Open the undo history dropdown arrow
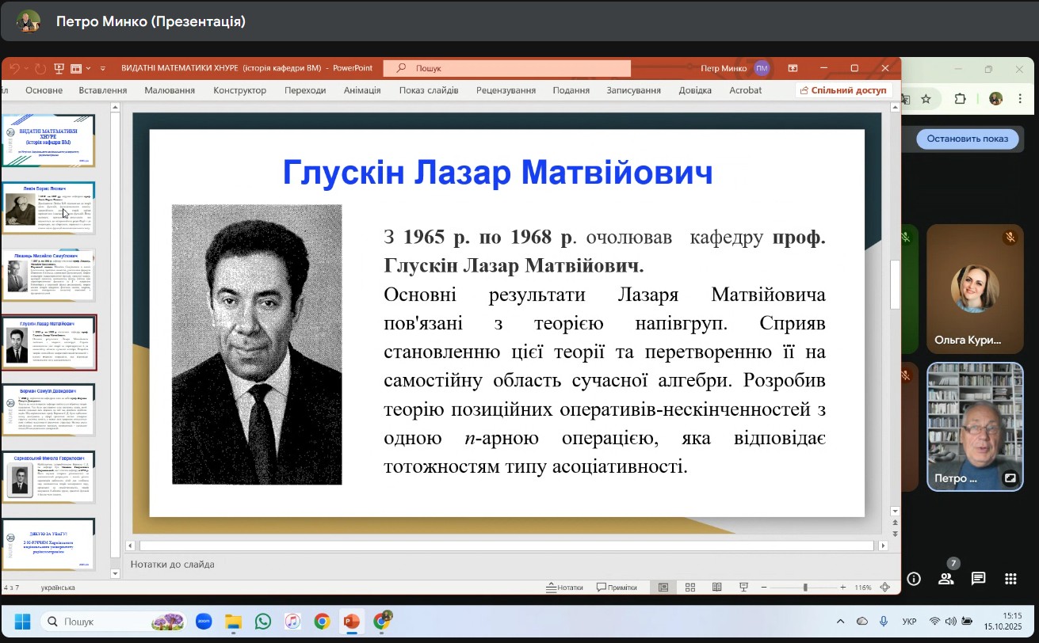This screenshot has height=643, width=1039. tap(25, 69)
